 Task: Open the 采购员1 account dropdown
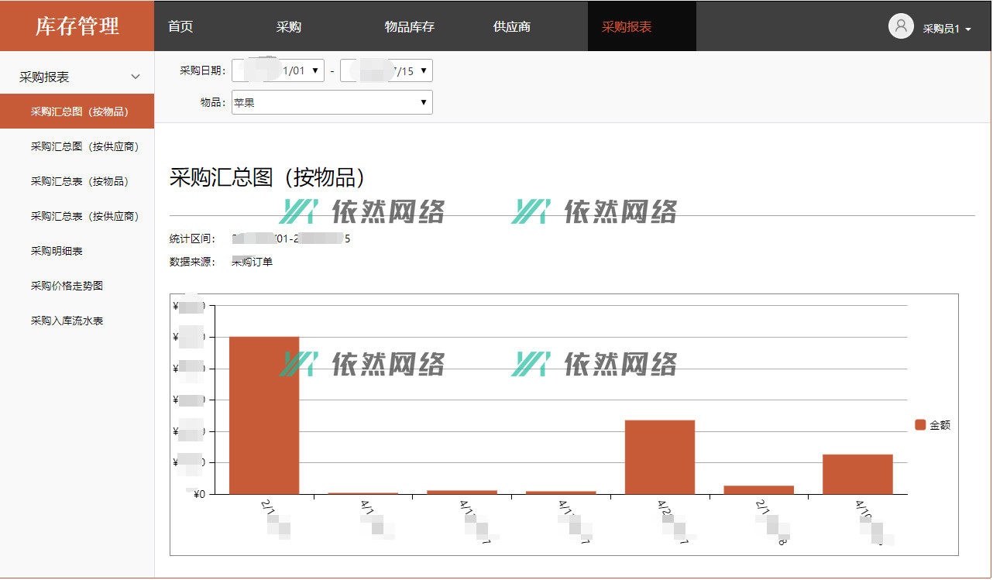click(947, 29)
